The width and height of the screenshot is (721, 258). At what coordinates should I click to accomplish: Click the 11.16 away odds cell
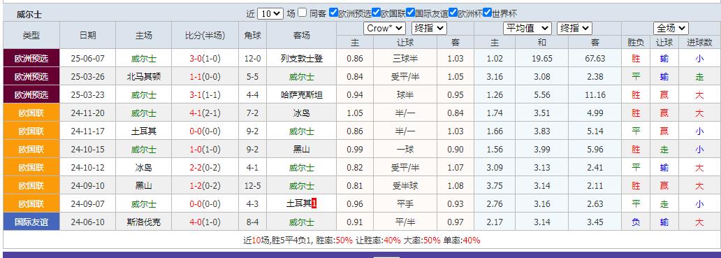[x=595, y=95]
